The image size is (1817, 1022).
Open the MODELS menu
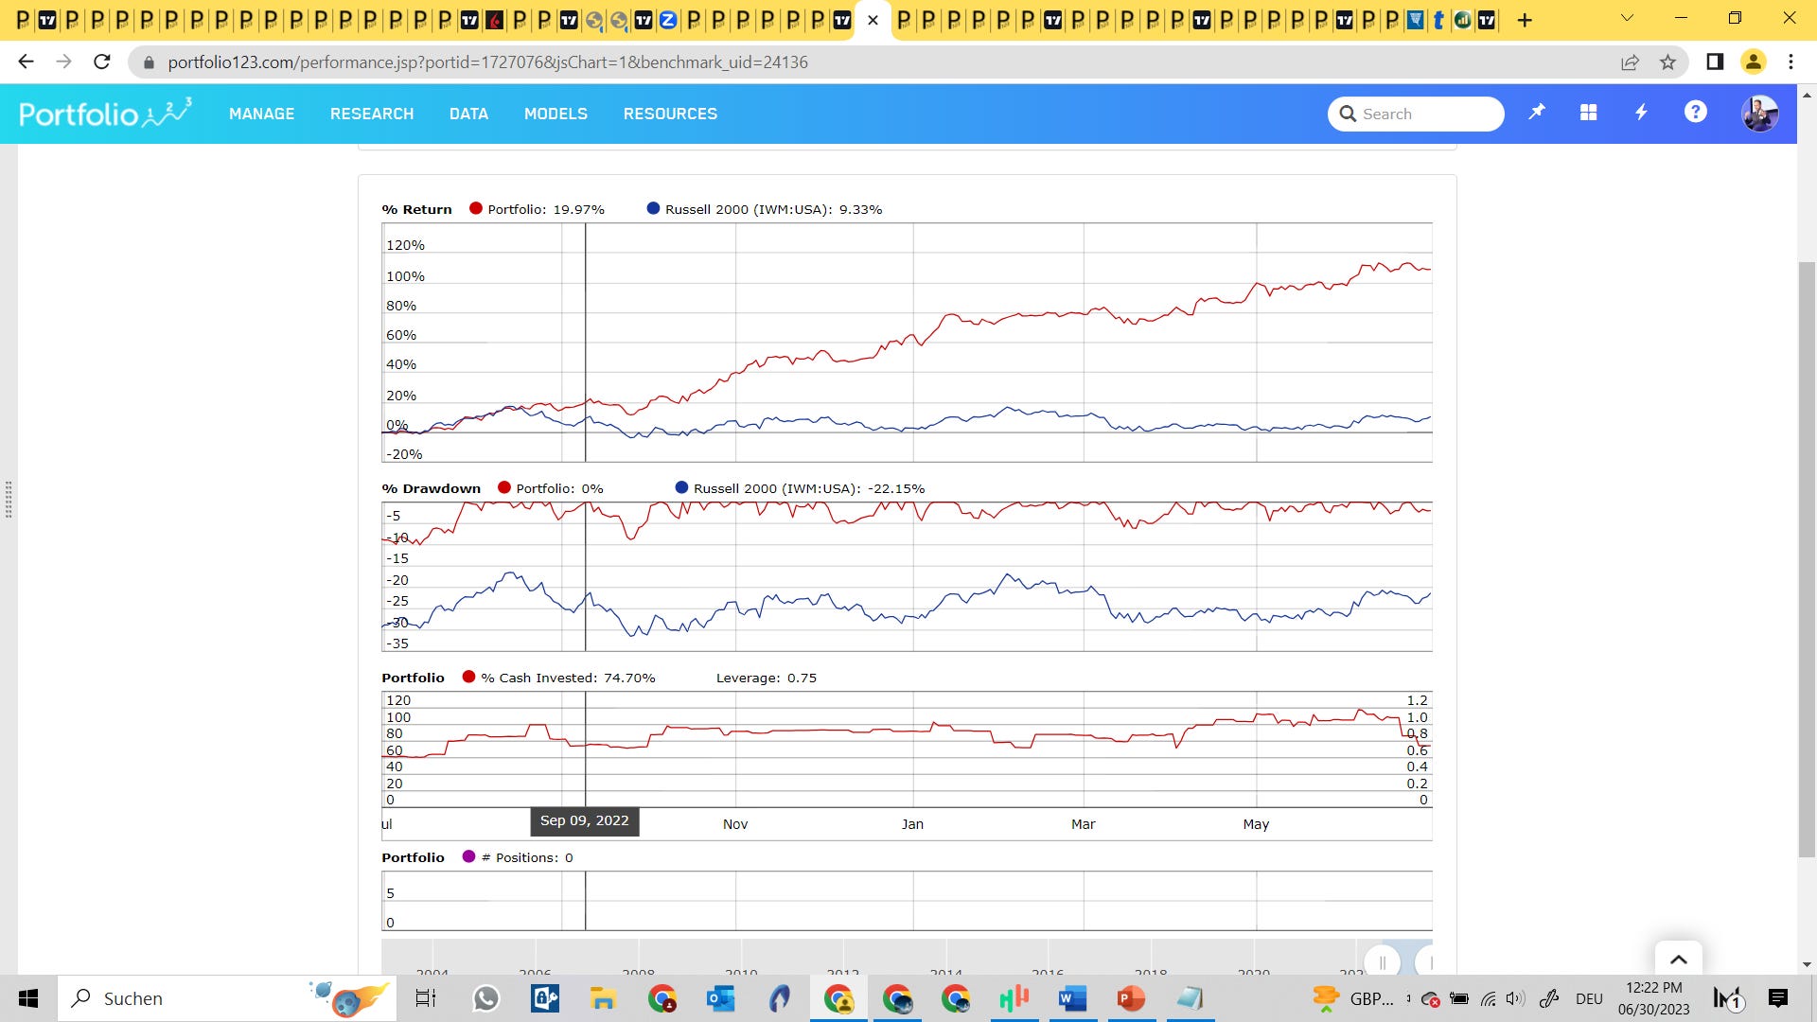pos(556,114)
